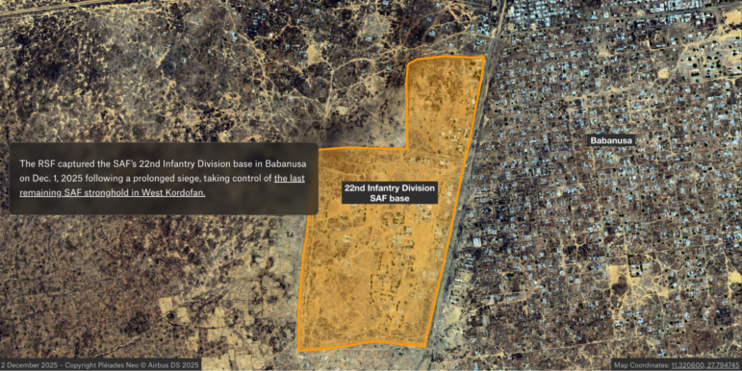742x371 pixels.
Task: Open the 'last remaining SAF stronghold in West Kordofan' link
Action: click(x=162, y=185)
